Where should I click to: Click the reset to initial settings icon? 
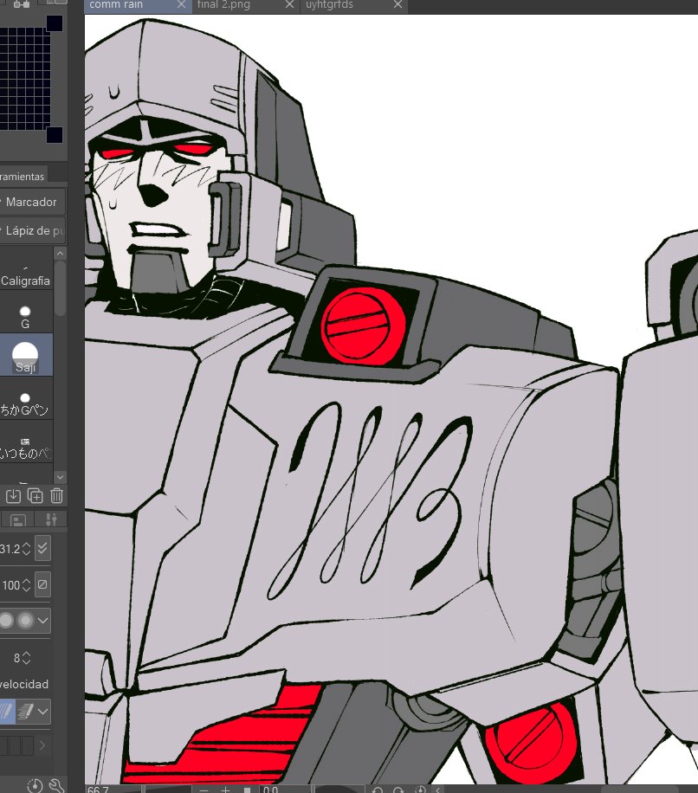35,786
